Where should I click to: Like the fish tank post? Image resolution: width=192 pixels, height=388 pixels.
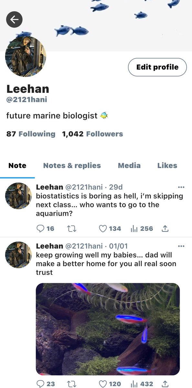pyautogui.click(x=110, y=384)
